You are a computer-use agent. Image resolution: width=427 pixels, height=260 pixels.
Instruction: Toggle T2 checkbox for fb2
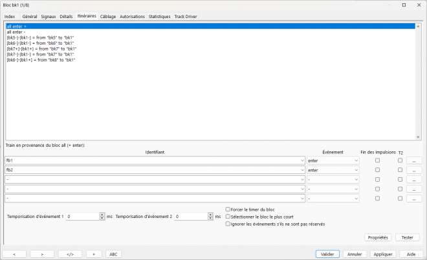400,170
